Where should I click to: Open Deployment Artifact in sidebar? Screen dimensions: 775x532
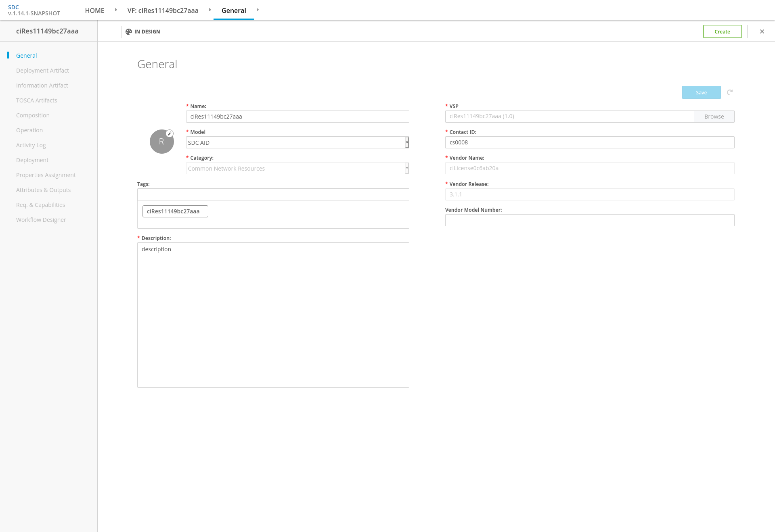(x=42, y=71)
